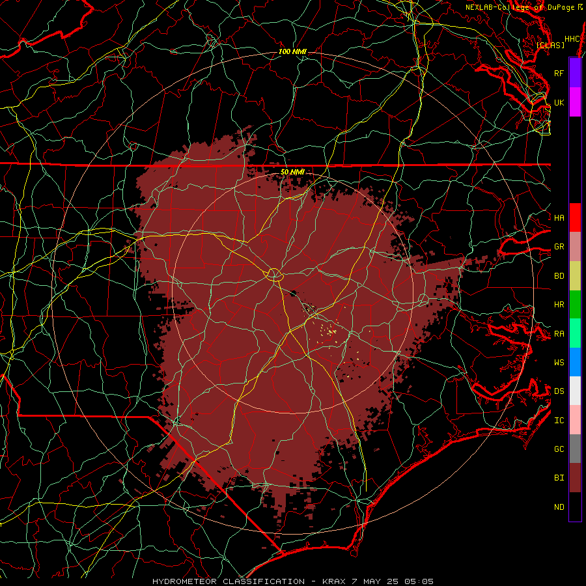Viewport: 586px width, 586px height.
Task: Click the GC gray legend swatch
Action: pyautogui.click(x=575, y=449)
